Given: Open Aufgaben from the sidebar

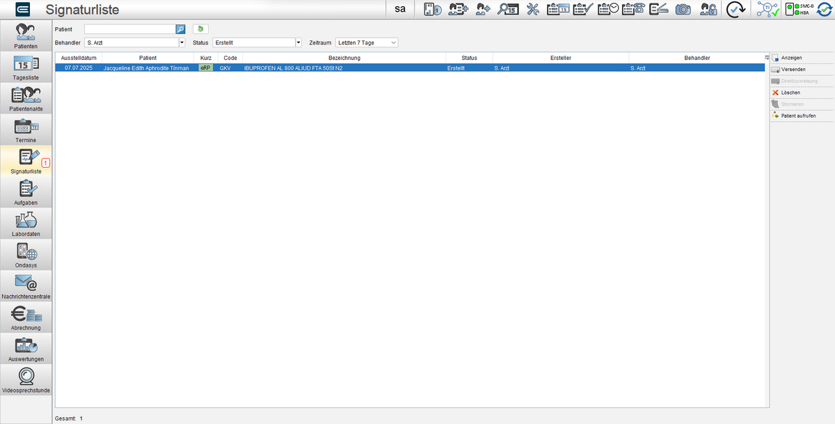Looking at the screenshot, I should [26, 192].
